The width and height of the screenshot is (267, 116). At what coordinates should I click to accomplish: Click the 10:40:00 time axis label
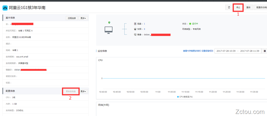coord(103,92)
